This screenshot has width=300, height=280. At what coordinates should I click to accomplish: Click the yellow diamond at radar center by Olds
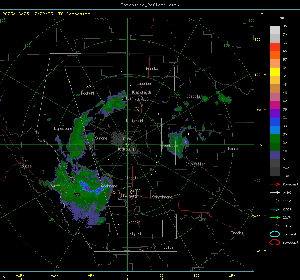click(x=127, y=145)
